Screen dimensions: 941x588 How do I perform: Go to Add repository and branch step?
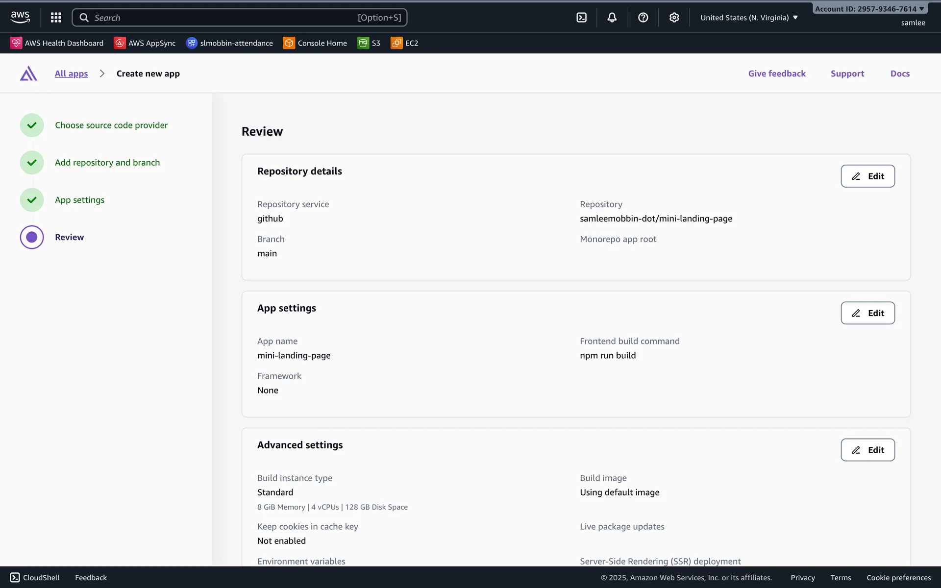pyautogui.click(x=107, y=162)
